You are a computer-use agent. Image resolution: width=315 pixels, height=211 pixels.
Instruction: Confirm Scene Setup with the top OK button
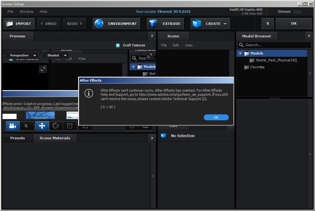pos(294,23)
